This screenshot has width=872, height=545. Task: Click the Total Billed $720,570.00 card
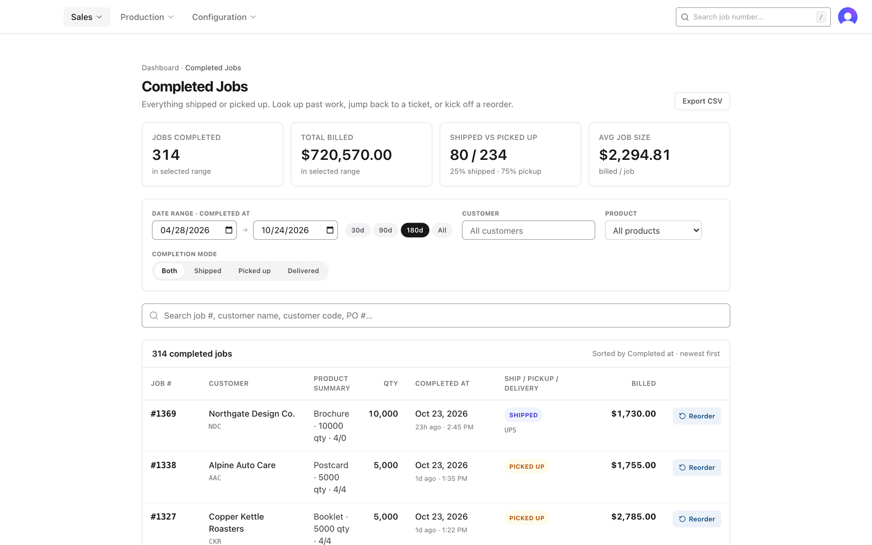pos(361,154)
